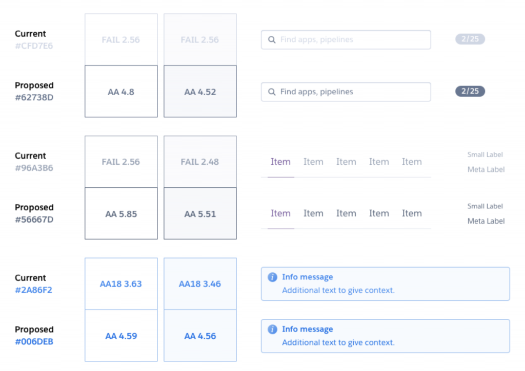Image resolution: width=525 pixels, height=371 pixels.
Task: Select the last Item tab in the darker tab row
Action: tap(412, 213)
